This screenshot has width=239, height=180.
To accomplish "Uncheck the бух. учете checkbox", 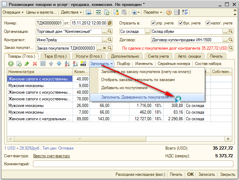I will point(181,23).
